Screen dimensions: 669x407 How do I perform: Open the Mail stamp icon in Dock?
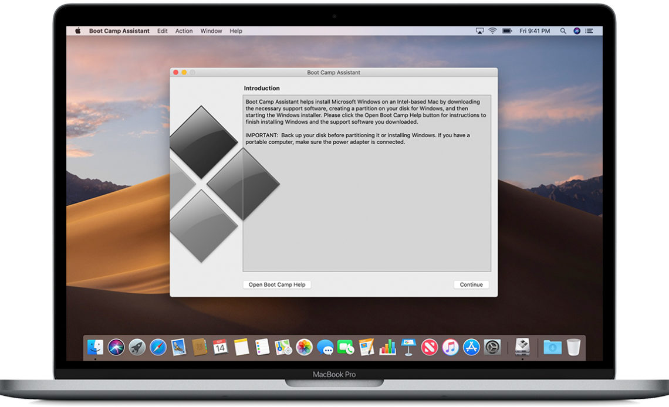[x=179, y=347]
